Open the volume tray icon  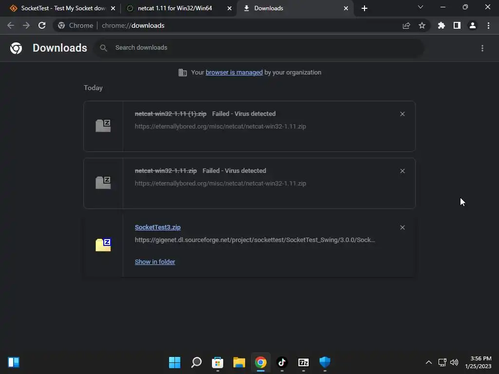(454, 362)
